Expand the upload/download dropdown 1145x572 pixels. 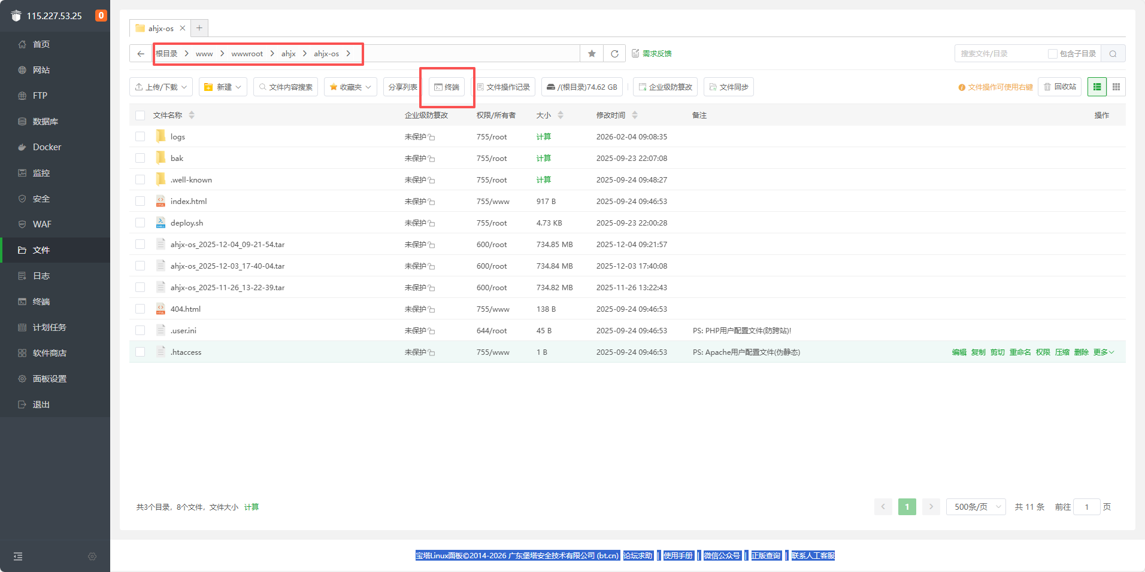pos(161,87)
